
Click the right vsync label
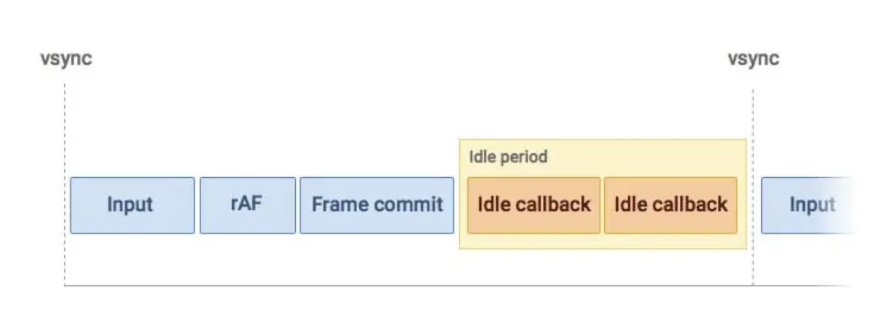pyautogui.click(x=753, y=59)
